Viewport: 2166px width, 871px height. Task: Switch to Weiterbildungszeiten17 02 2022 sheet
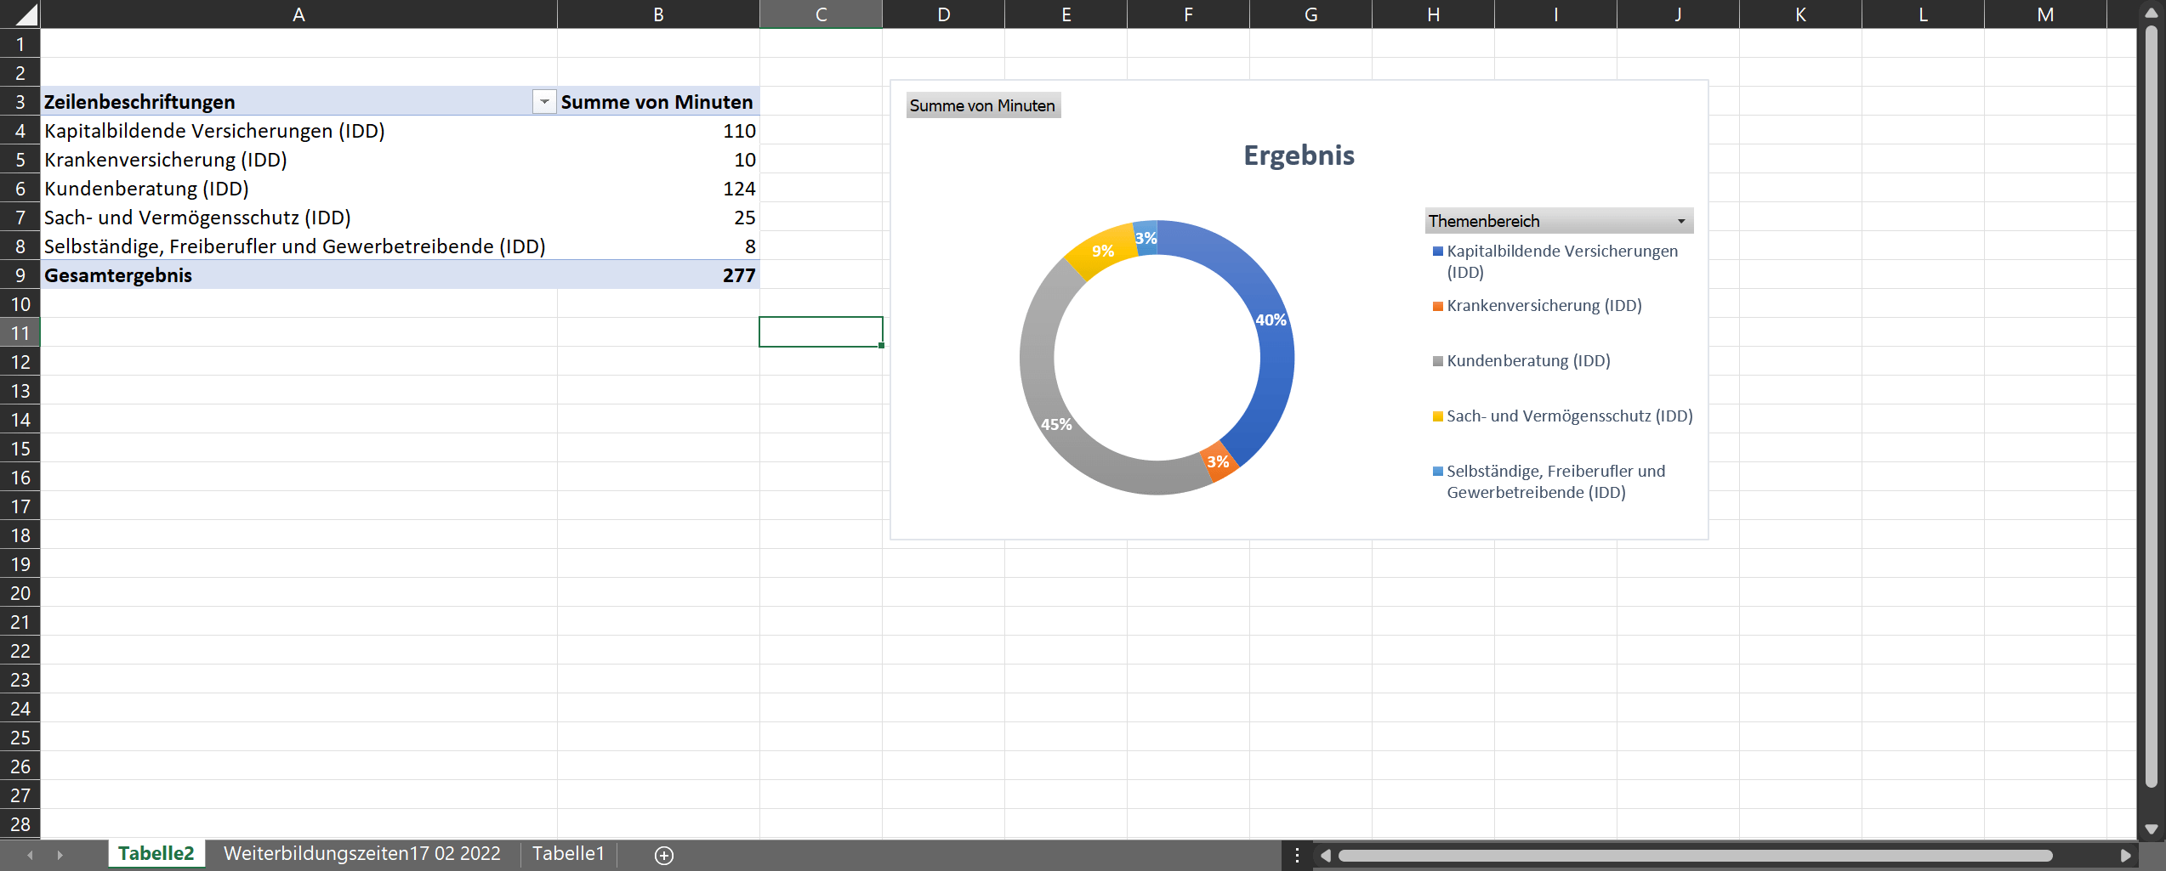point(361,853)
